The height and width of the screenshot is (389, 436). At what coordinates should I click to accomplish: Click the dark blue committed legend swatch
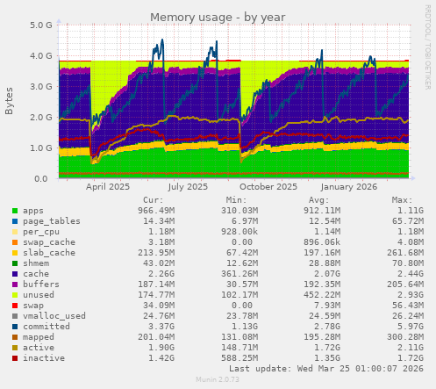coord(15,327)
